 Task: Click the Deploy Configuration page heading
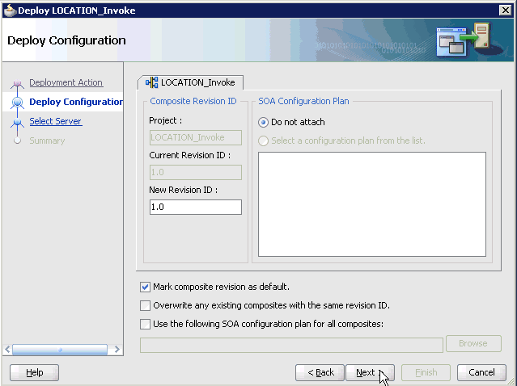click(66, 40)
